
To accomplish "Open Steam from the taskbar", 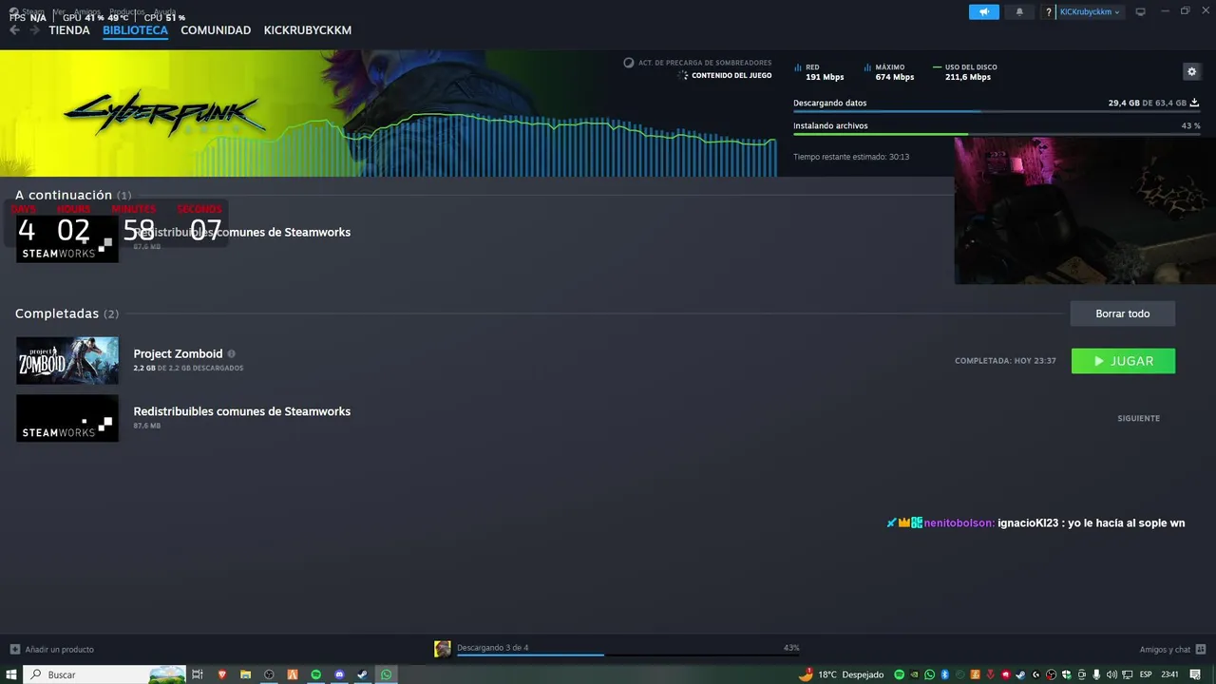I will point(363,674).
